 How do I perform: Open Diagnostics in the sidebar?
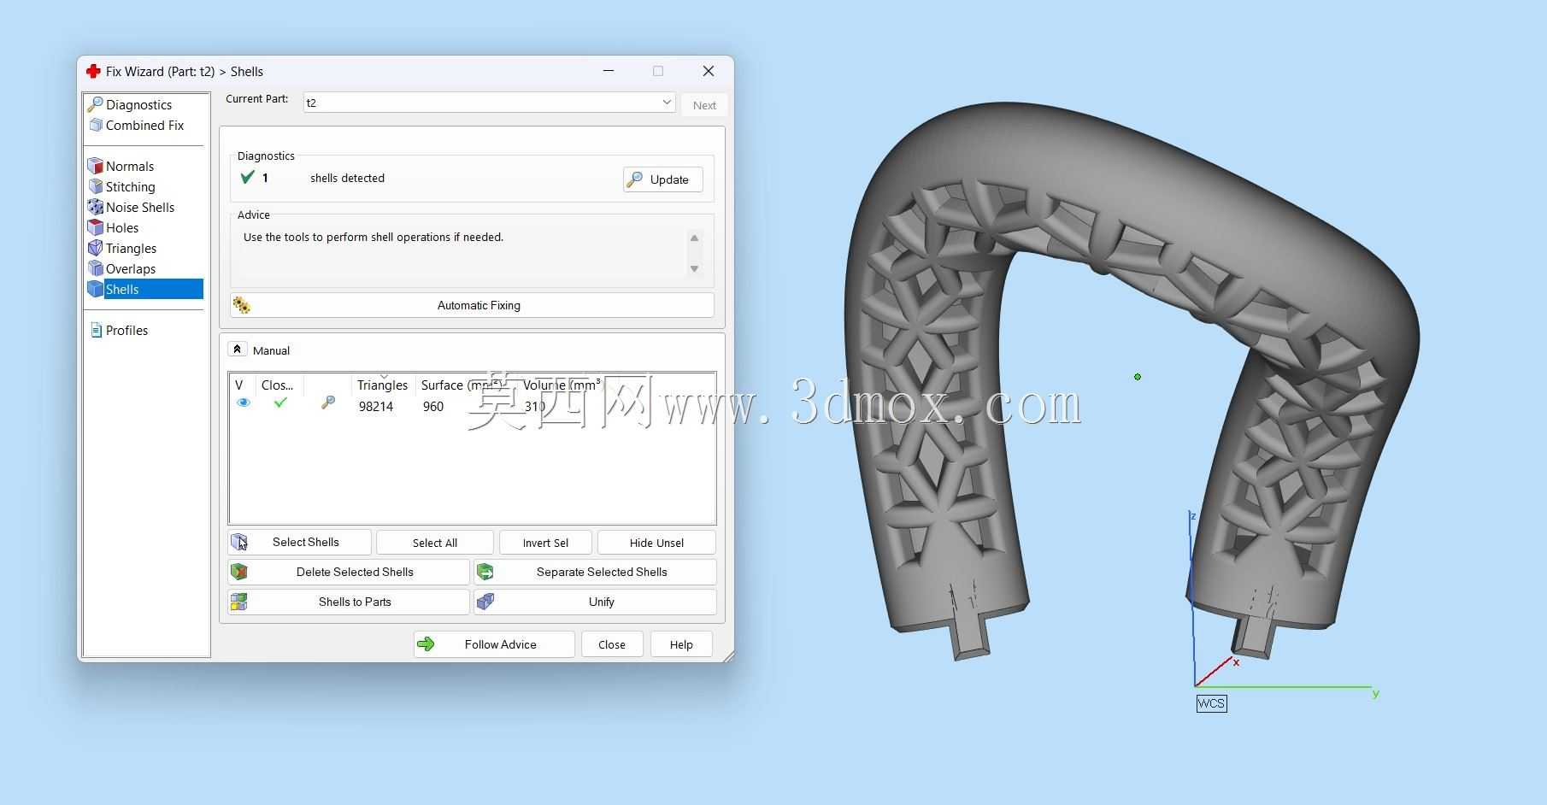138,104
